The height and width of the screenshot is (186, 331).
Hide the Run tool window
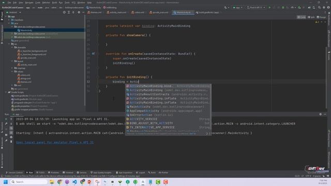click(325, 114)
